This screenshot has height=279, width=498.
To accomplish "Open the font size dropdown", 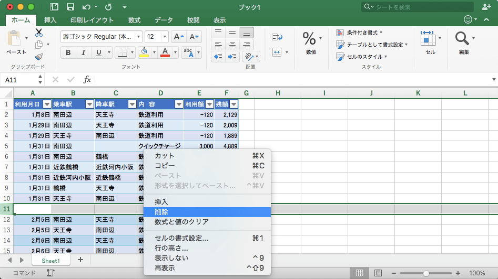I will tap(165, 37).
